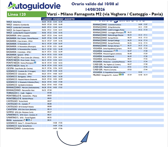This screenshot has height=147, width=168.
Task: Select the VARZI Lombardia/Commenda stop
Action: [x=18, y=27]
